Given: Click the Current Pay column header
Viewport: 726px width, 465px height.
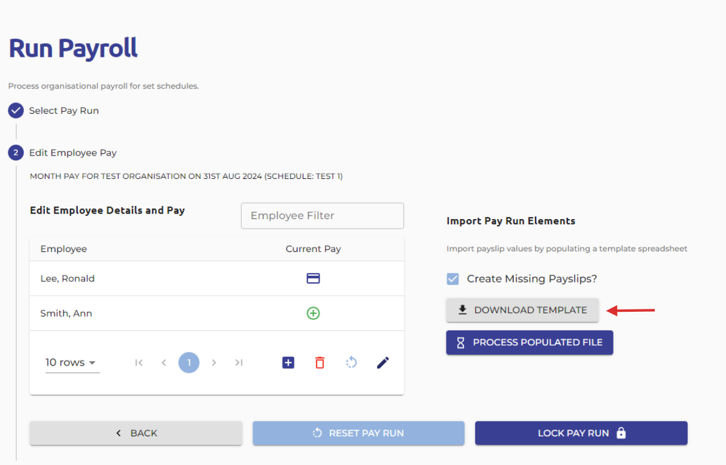Looking at the screenshot, I should pyautogui.click(x=313, y=249).
